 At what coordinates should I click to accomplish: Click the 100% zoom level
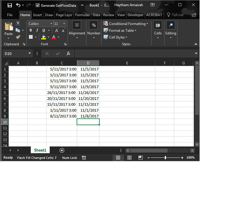(x=190, y=157)
